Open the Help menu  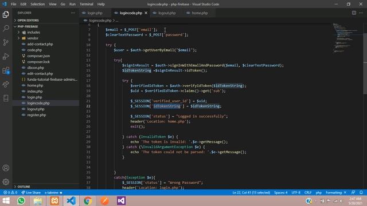(x=101, y=4)
